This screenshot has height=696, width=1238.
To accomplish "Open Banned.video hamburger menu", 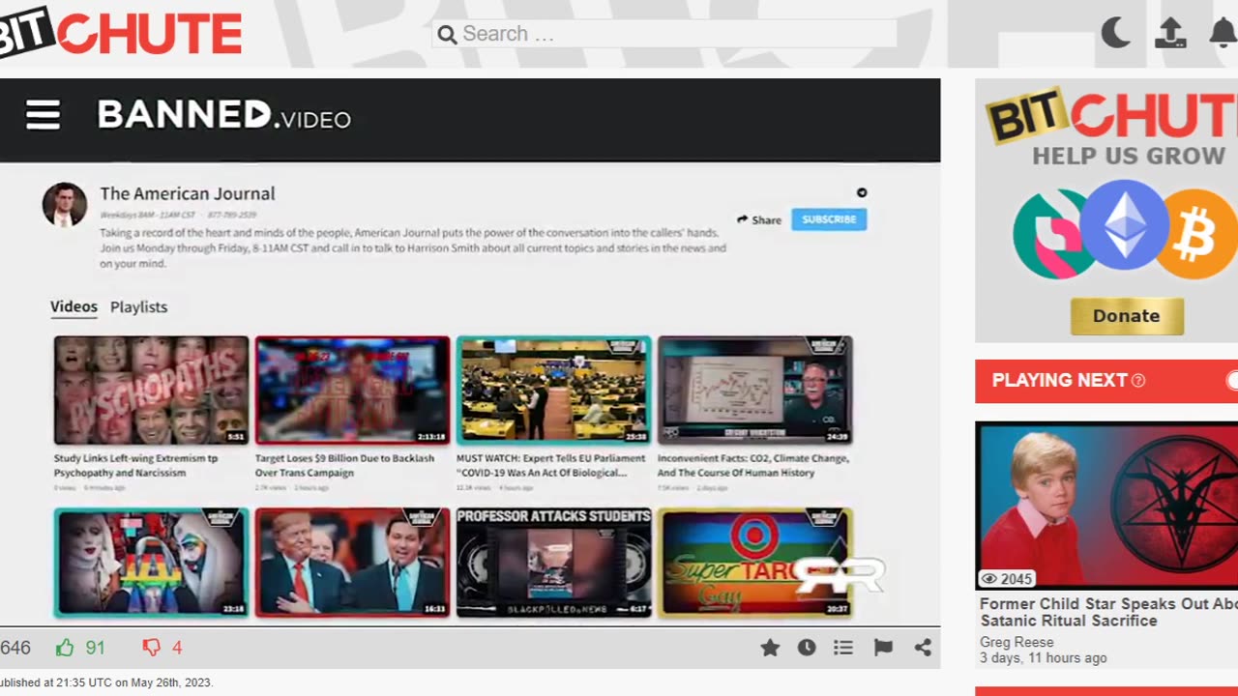I will (x=43, y=116).
